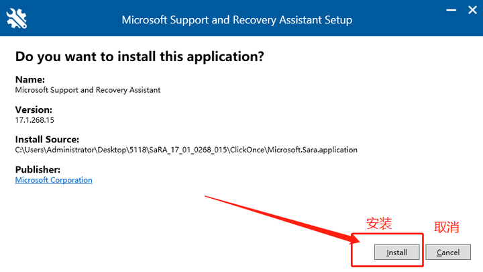Select the "Publisher:" field label
This screenshot has height=272, width=483.
tap(38, 169)
